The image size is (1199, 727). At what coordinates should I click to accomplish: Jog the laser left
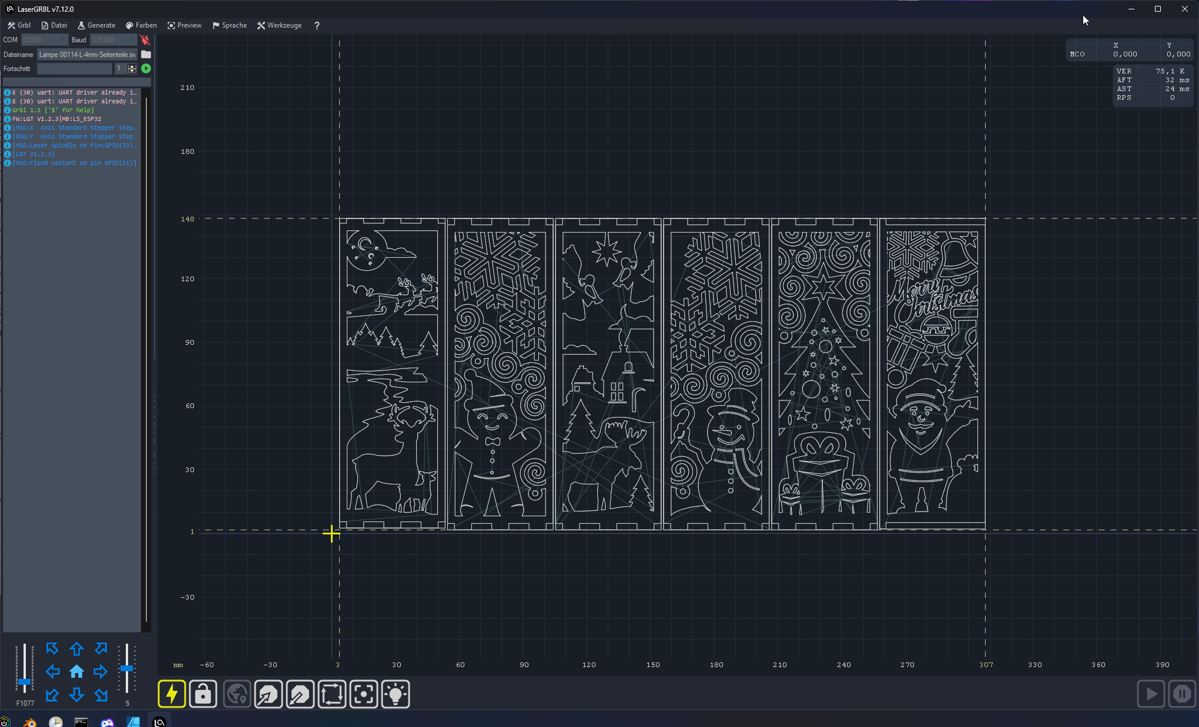pos(52,671)
